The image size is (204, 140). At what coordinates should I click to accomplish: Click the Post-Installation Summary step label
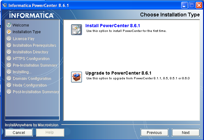pyautogui.click(x=36, y=92)
